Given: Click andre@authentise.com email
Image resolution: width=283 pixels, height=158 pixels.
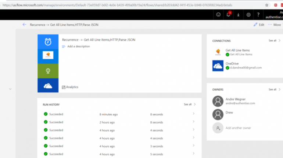Looking at the screenshot, I should (x=240, y=103).
